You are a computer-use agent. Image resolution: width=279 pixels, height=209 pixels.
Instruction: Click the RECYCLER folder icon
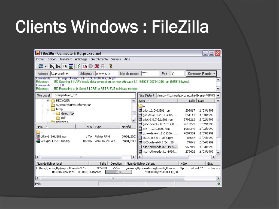click(53, 101)
